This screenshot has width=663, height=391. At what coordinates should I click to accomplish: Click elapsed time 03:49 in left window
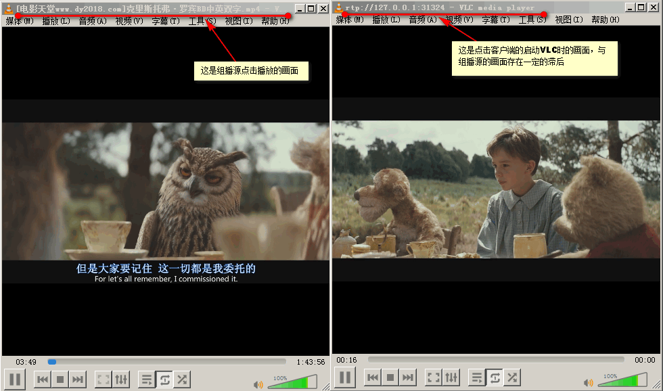point(26,362)
